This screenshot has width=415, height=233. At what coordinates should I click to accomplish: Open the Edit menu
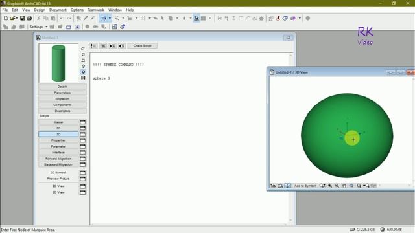(x=15, y=10)
